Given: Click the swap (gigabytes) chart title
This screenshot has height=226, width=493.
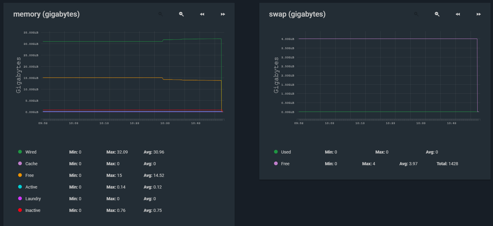Looking at the screenshot, I should point(297,14).
